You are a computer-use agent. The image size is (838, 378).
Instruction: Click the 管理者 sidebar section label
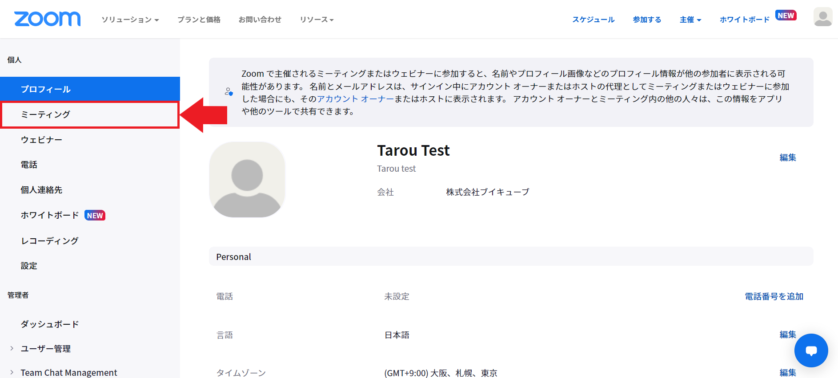[18, 295]
